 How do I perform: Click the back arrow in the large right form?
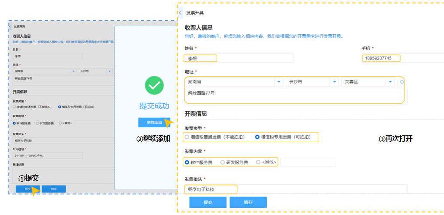pos(180,13)
